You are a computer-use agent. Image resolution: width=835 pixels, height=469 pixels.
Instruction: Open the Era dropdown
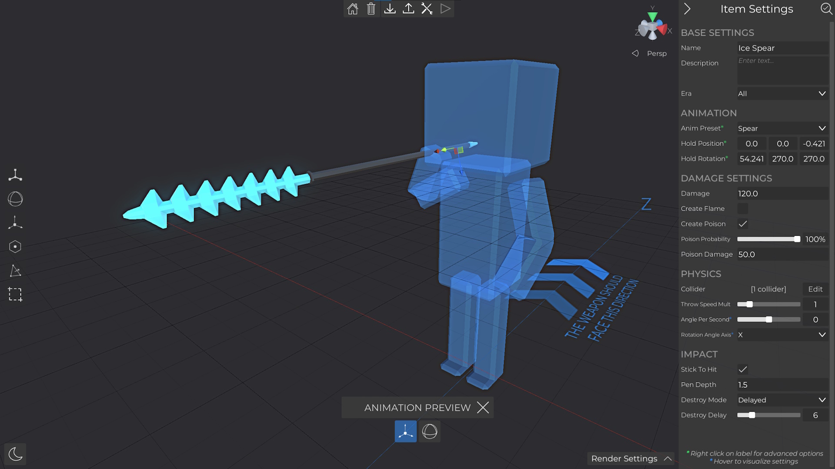pos(782,94)
